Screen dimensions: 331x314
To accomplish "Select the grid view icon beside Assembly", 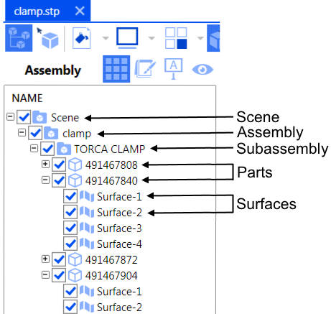I will pos(116,69).
